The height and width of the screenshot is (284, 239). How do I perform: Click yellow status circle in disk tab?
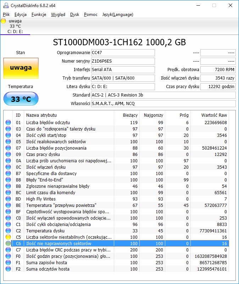pos(3,21)
